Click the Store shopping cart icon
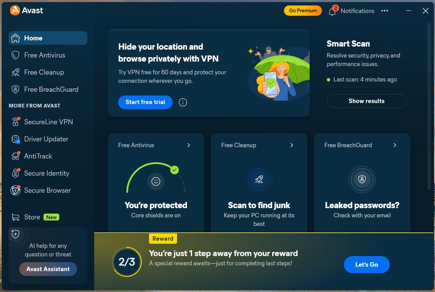This screenshot has height=292, width=435. (15, 217)
